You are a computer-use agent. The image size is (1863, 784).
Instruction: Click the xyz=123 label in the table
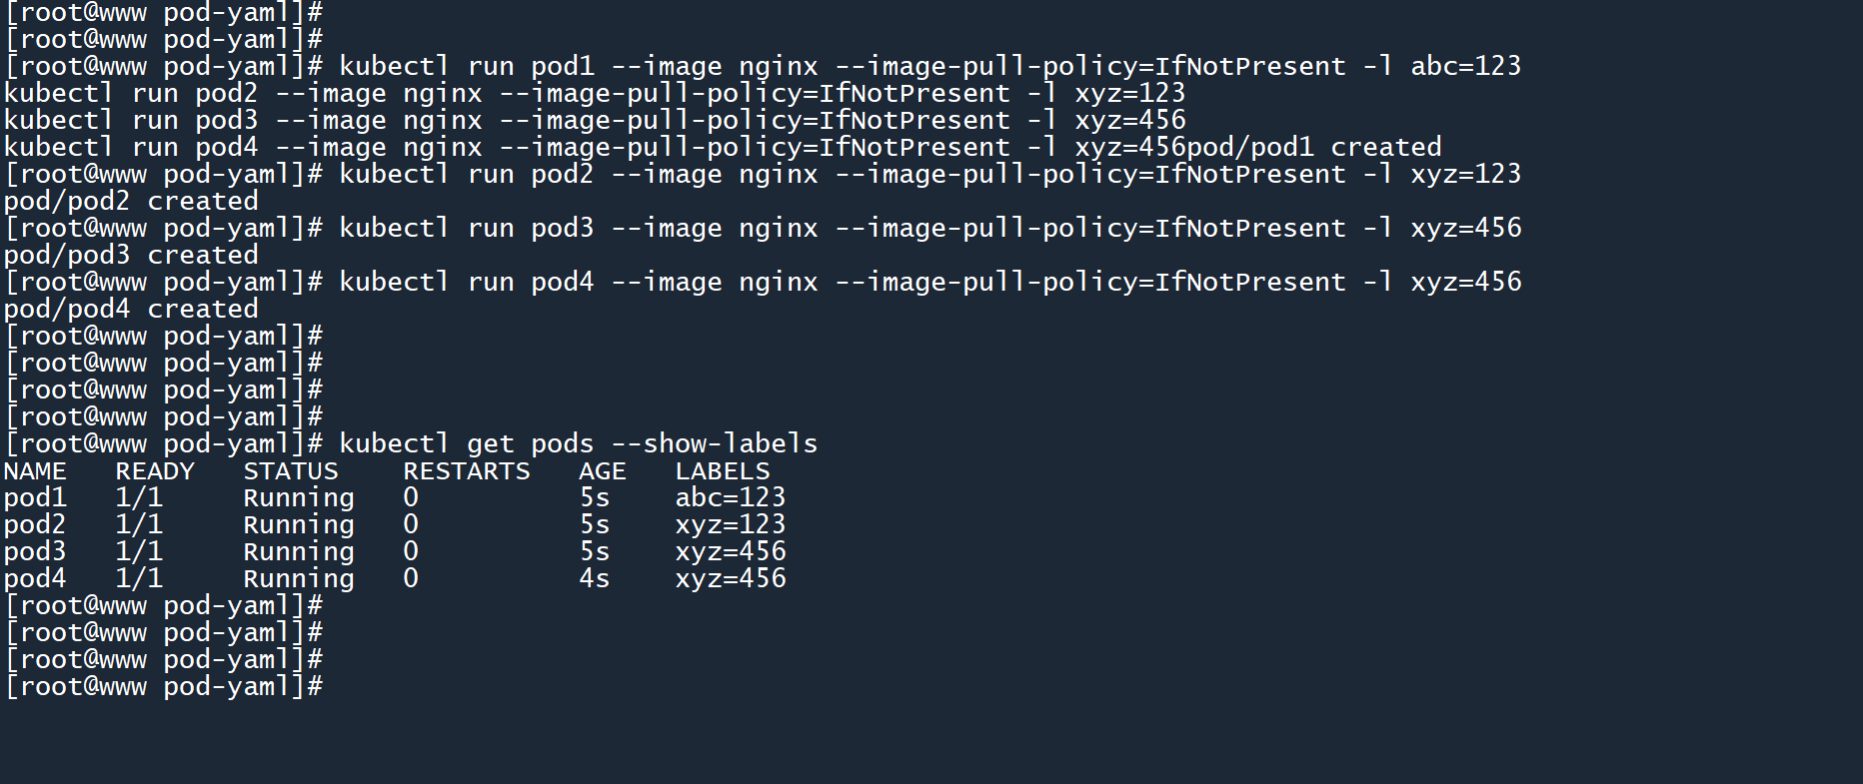[x=731, y=525]
